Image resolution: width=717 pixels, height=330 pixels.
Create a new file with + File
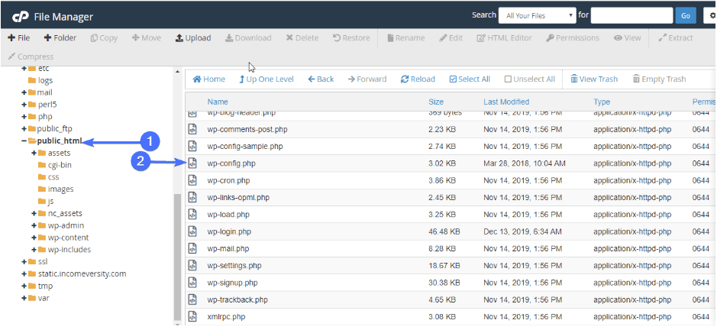click(x=19, y=38)
